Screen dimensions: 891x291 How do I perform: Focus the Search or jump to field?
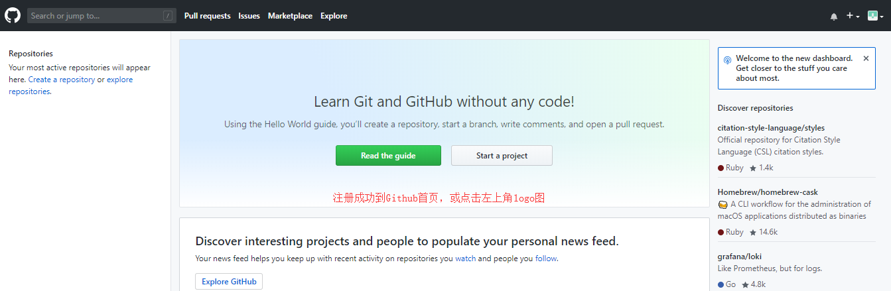click(x=102, y=15)
